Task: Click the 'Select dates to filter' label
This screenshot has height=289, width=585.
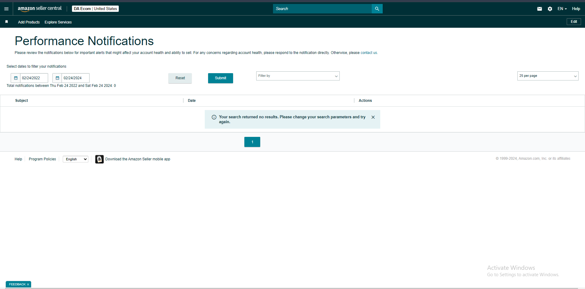Action: click(37, 66)
